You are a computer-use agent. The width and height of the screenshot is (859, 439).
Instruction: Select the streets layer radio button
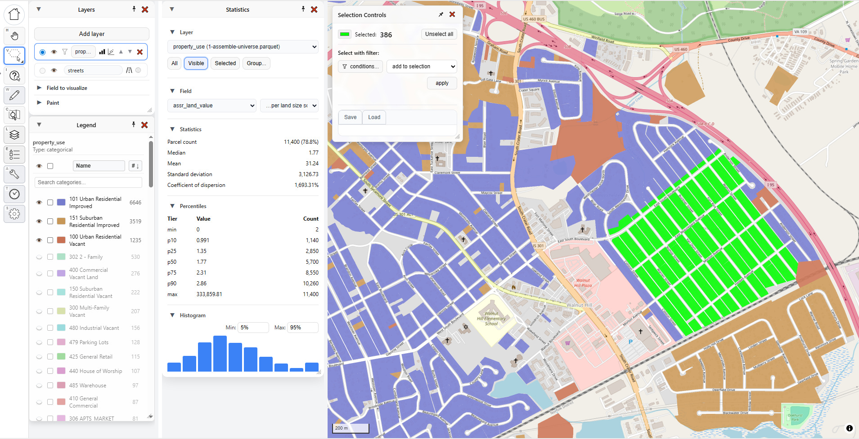pyautogui.click(x=42, y=71)
